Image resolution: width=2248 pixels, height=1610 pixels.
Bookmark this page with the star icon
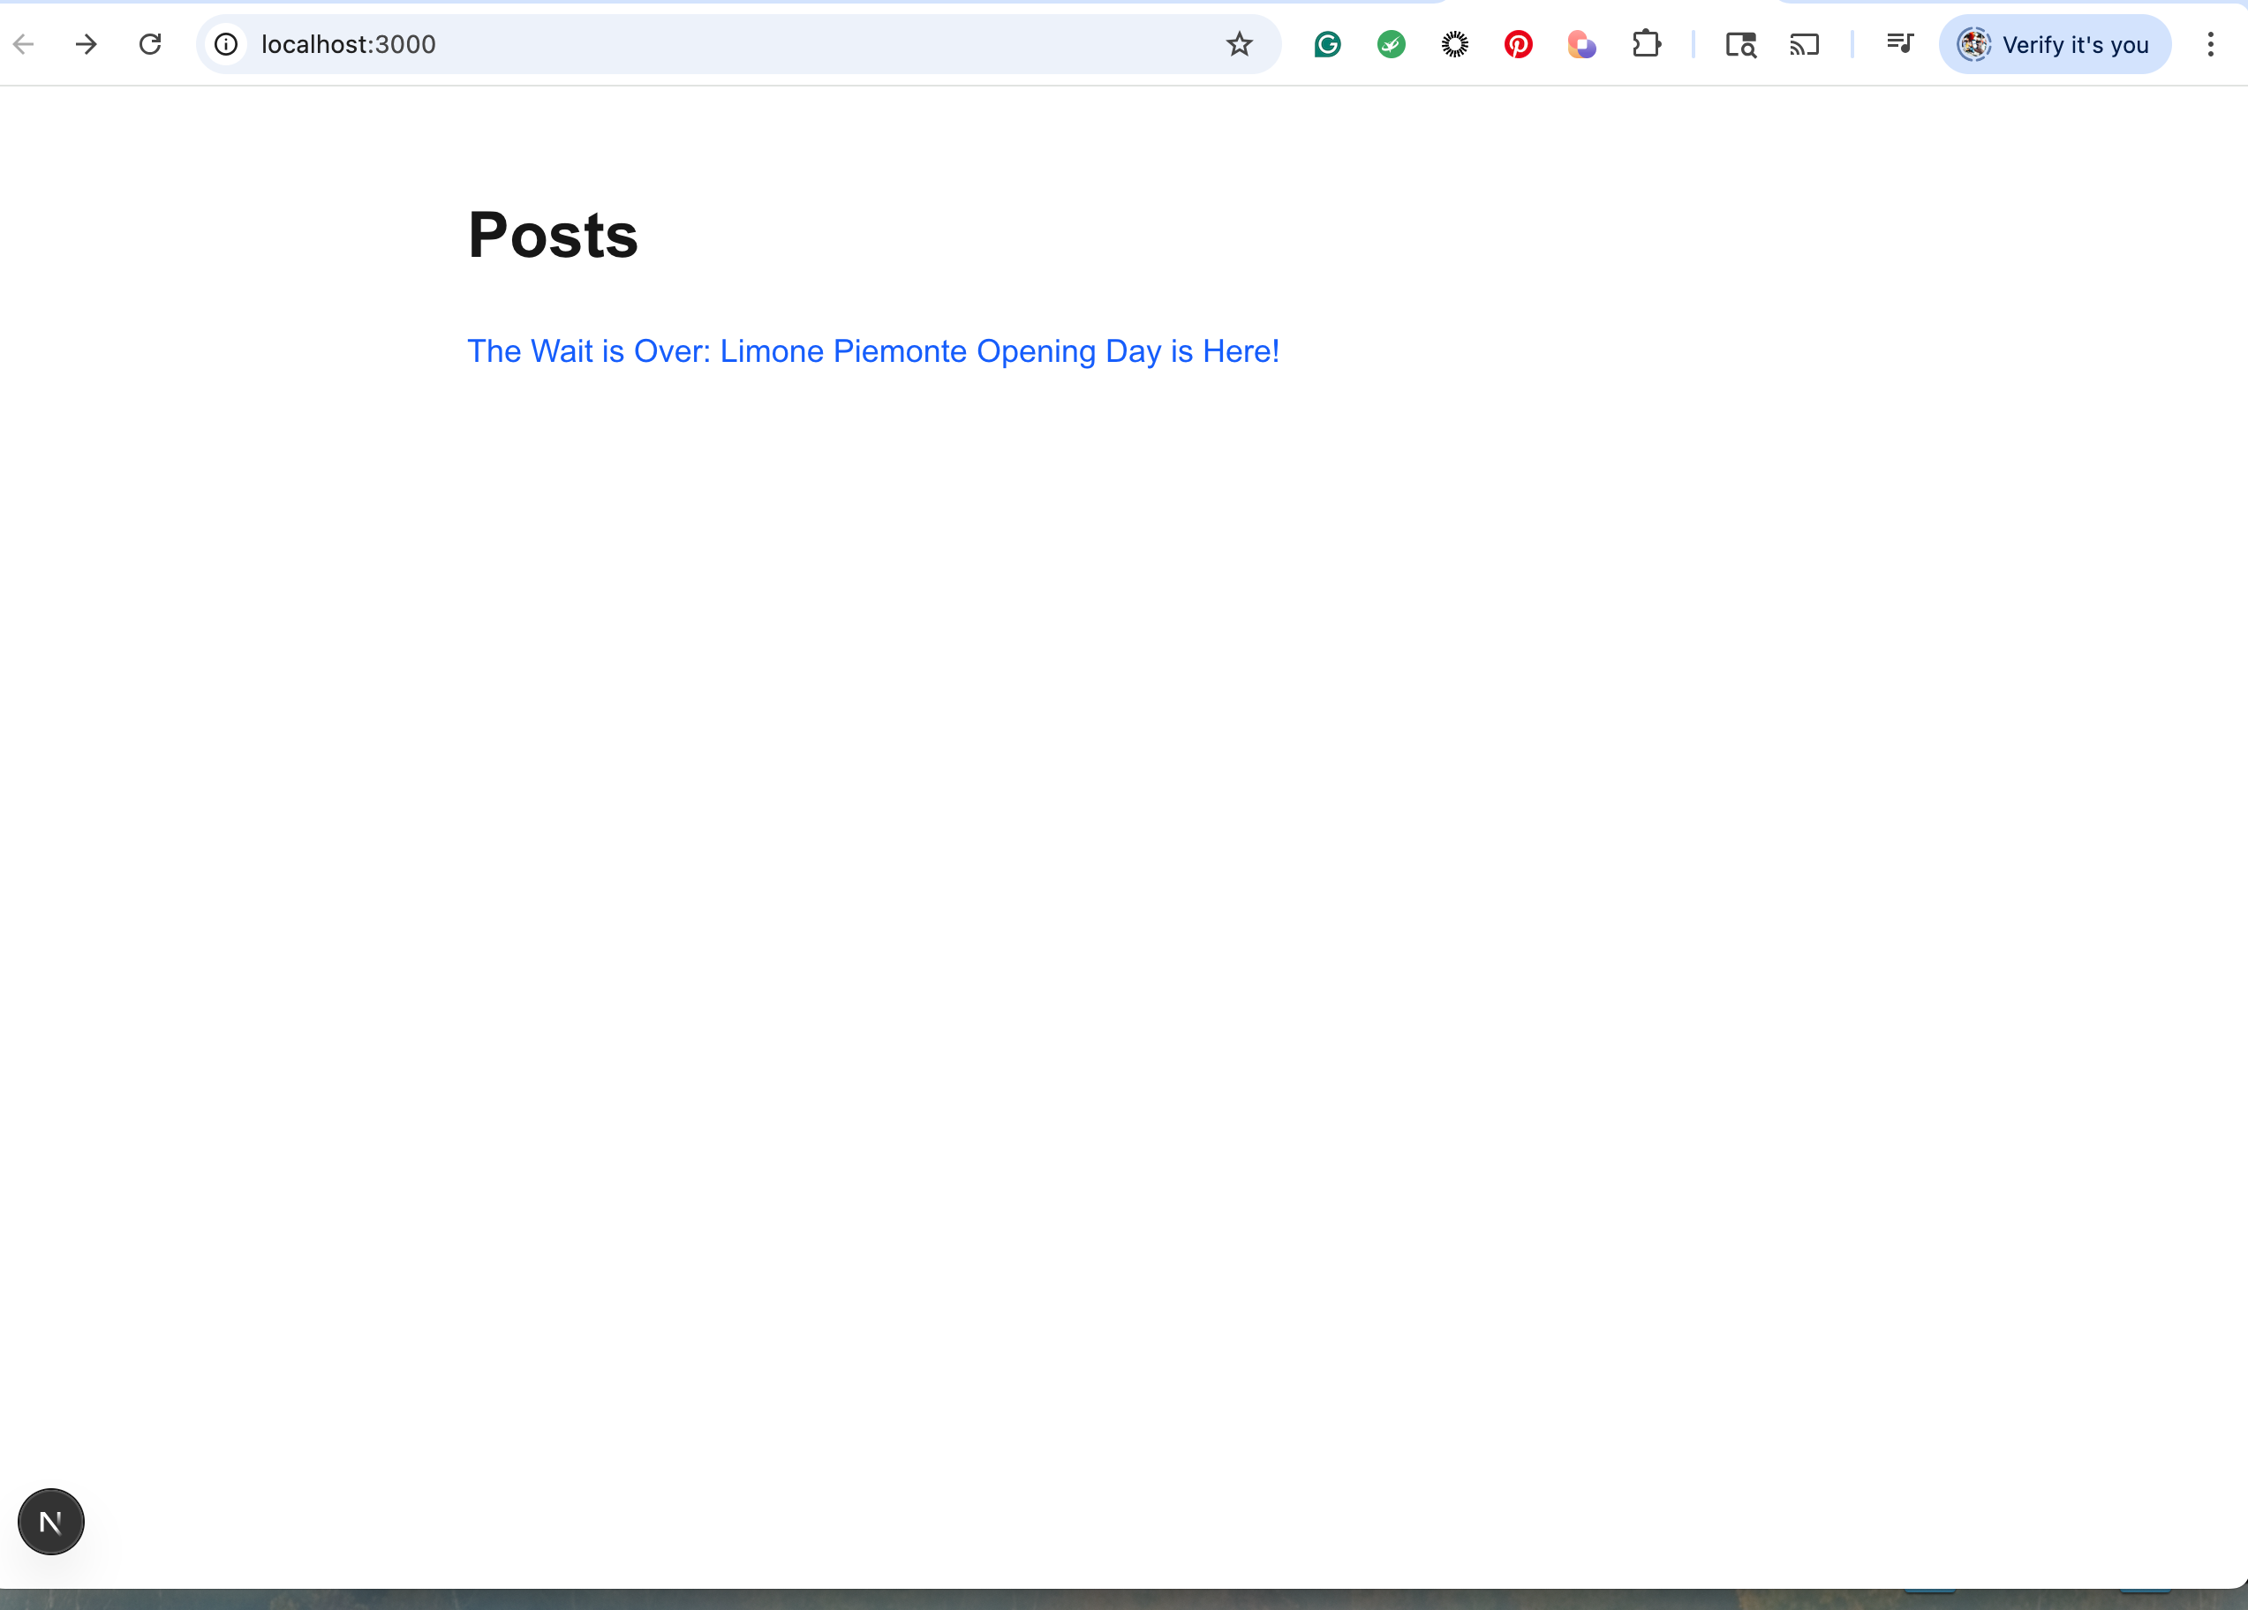pos(1239,43)
